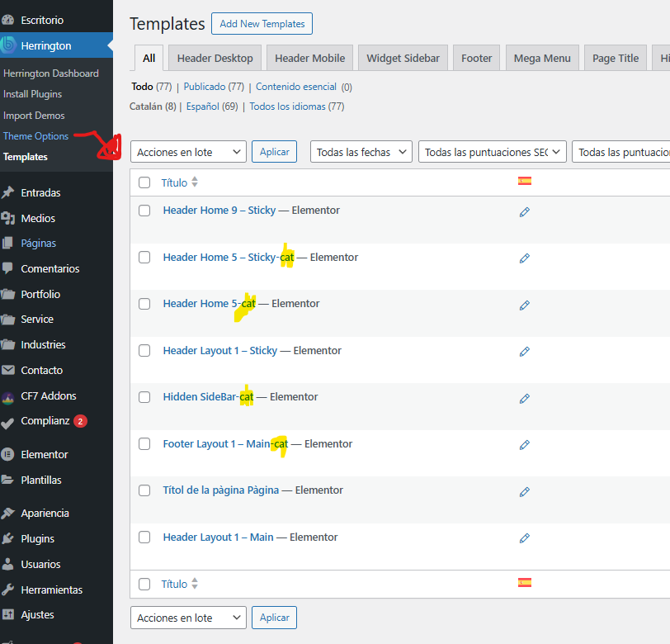Click pencil edit icon for Header Home 9 – Sticky
This screenshot has width=670, height=644.
[x=524, y=212]
